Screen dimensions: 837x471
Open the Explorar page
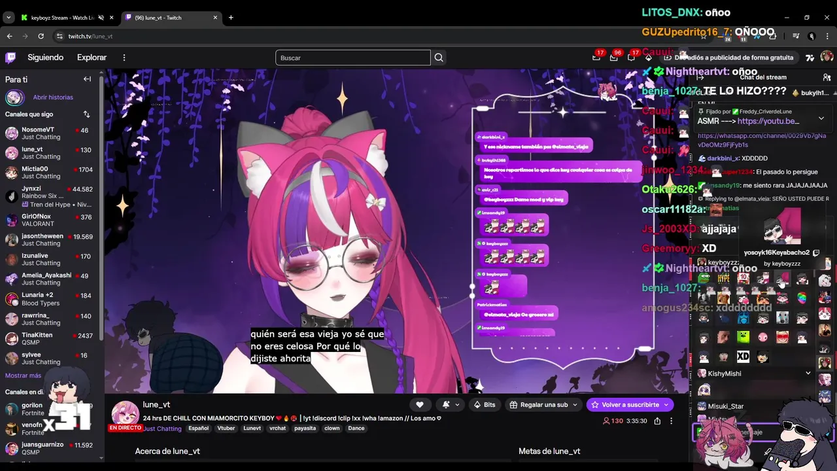[92, 58]
